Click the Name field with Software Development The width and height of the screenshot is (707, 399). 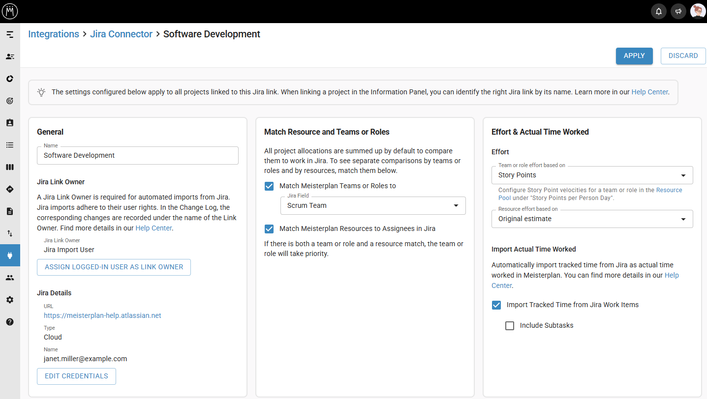click(138, 155)
